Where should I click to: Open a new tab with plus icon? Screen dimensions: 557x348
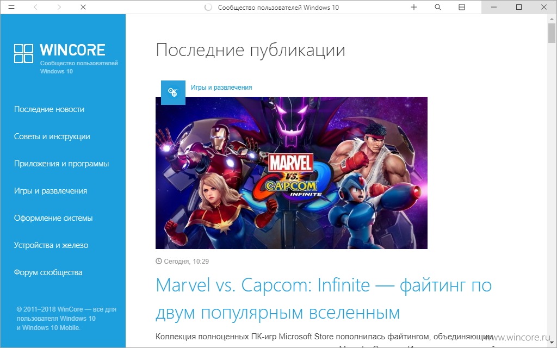pyautogui.click(x=414, y=7)
